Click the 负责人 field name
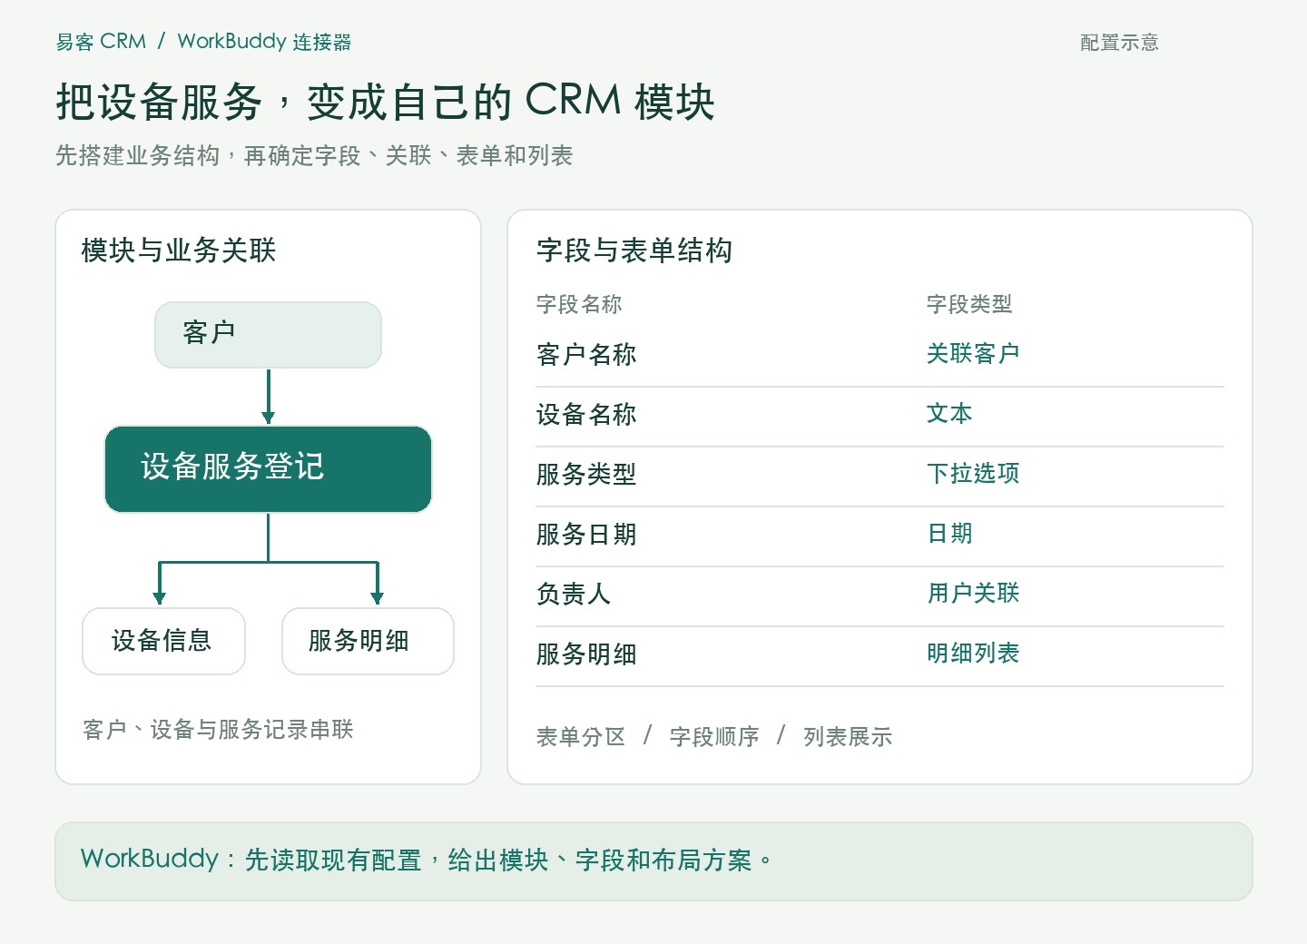Image resolution: width=1307 pixels, height=944 pixels. point(574,595)
